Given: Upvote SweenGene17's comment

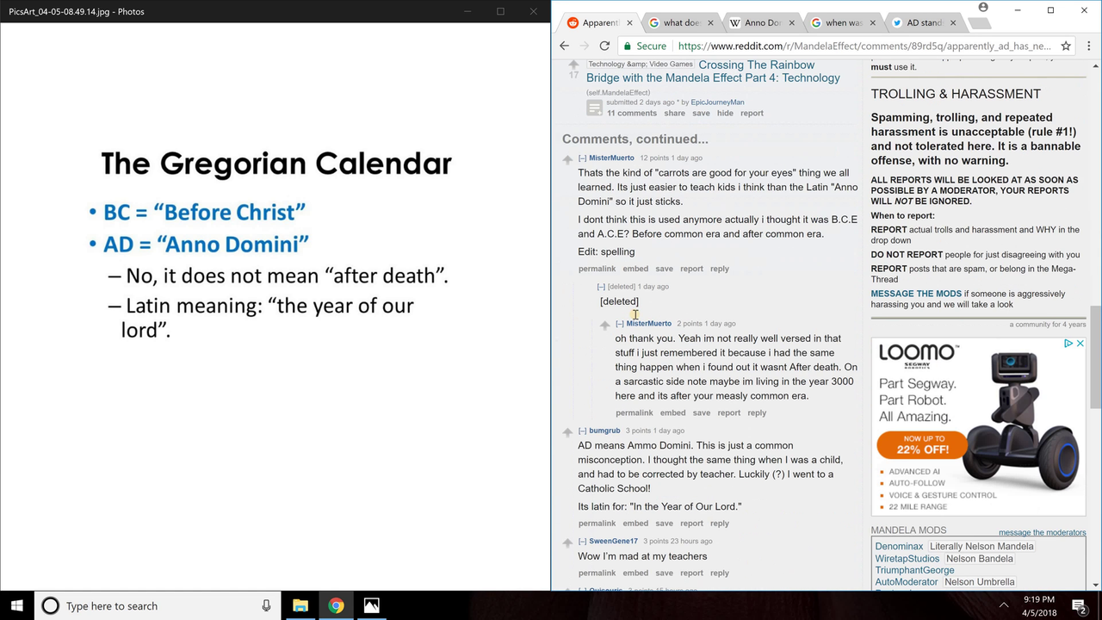Looking at the screenshot, I should [567, 542].
